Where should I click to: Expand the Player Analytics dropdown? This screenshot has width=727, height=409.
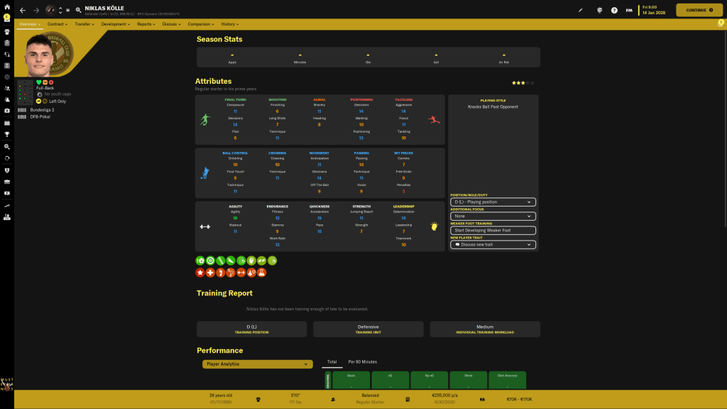[257, 364]
